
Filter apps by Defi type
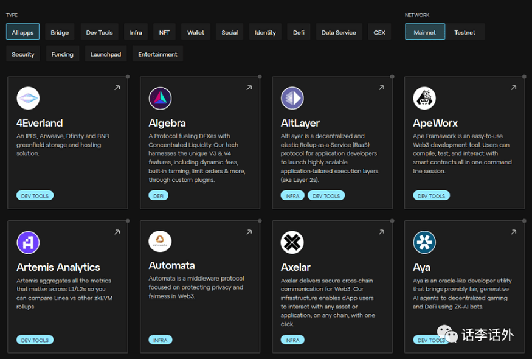click(299, 32)
